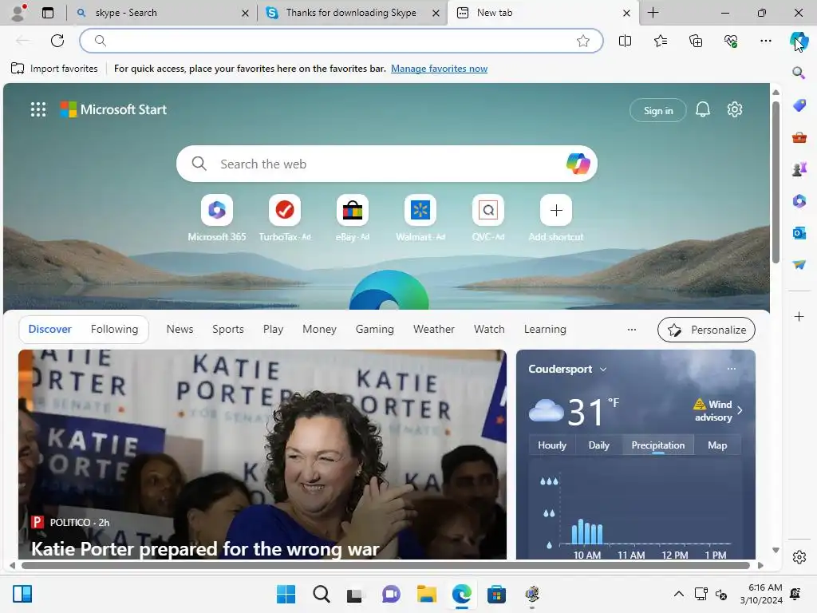
Task: Click the Search the web box
Action: 387,164
